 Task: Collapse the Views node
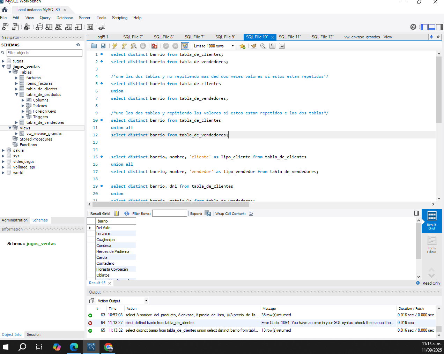(10, 128)
